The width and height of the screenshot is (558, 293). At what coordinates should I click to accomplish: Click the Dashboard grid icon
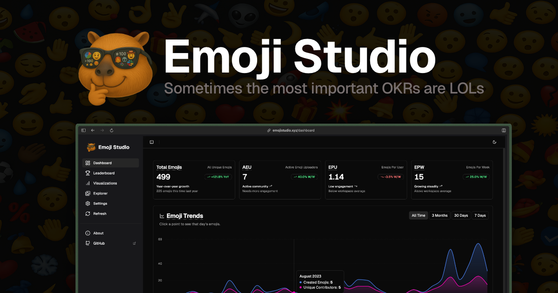(x=88, y=163)
